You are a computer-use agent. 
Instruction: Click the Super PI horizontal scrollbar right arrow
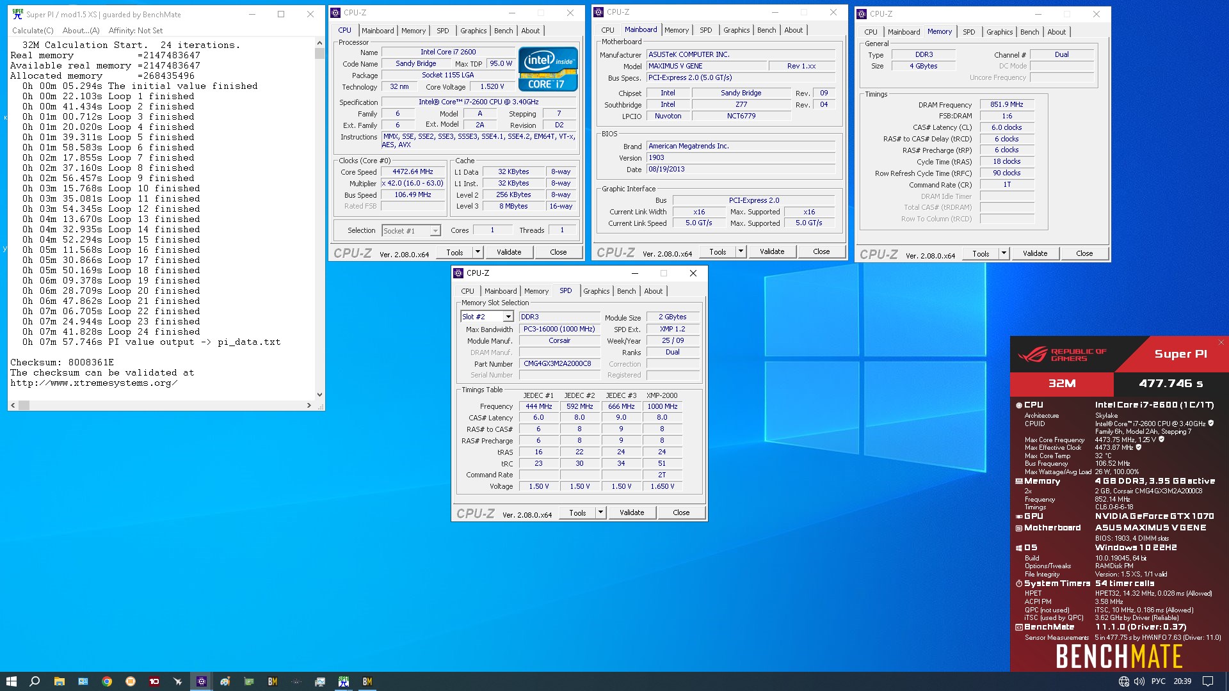point(309,405)
